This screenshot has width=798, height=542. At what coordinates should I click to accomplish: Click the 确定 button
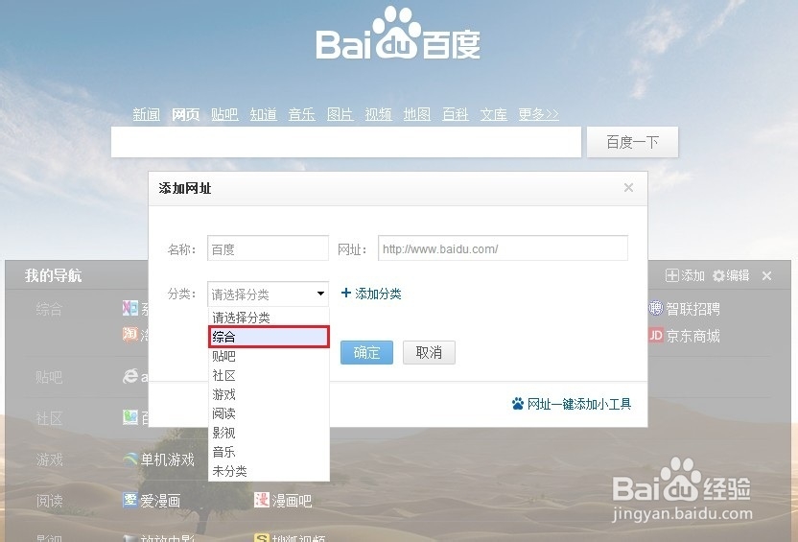(366, 352)
